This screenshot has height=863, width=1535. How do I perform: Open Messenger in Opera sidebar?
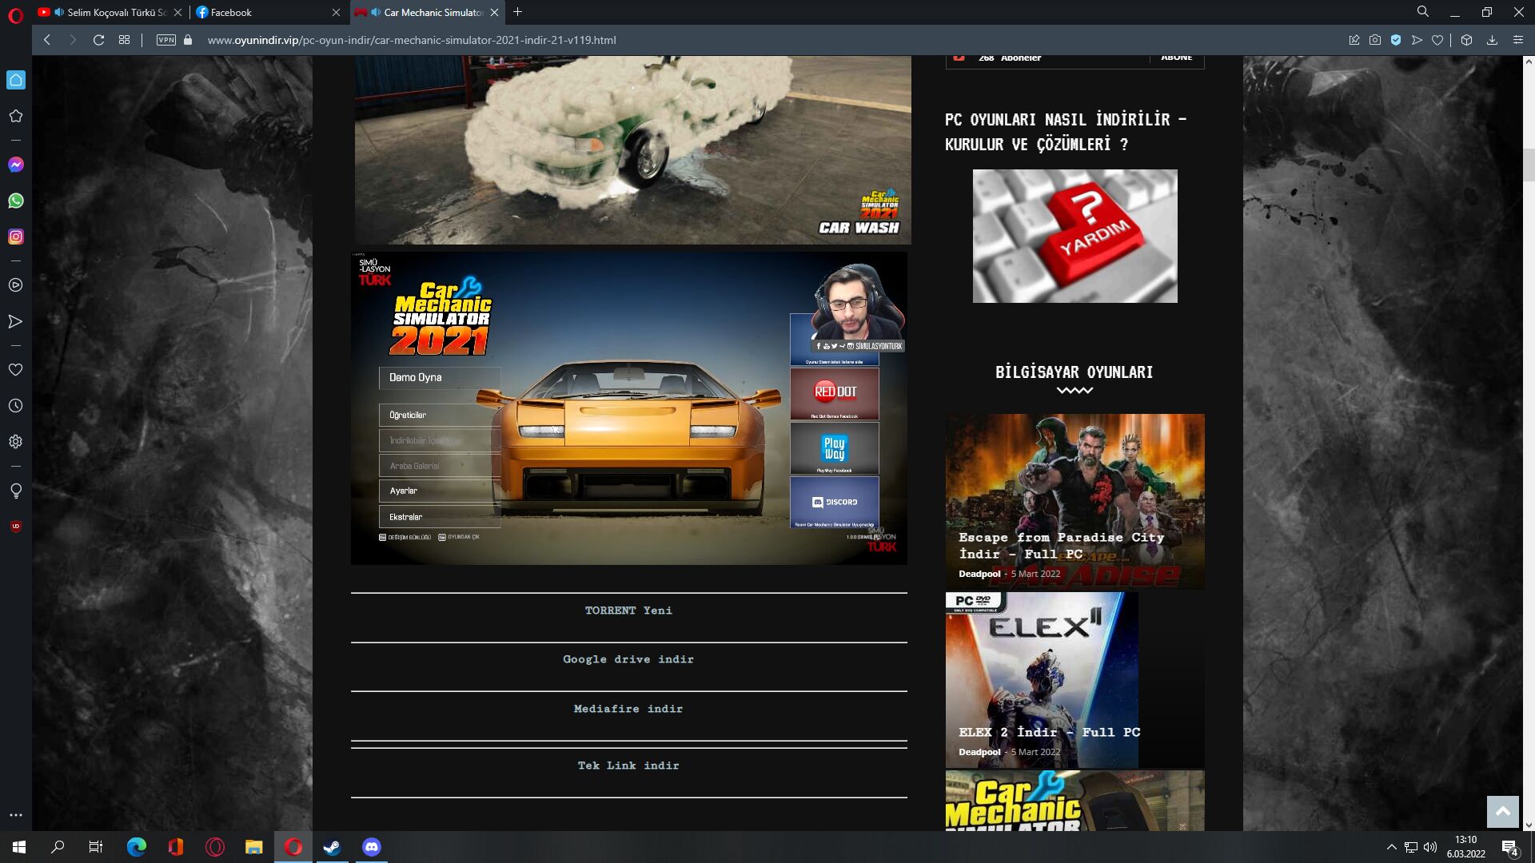(15, 165)
